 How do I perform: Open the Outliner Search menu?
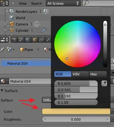coord(36,3)
